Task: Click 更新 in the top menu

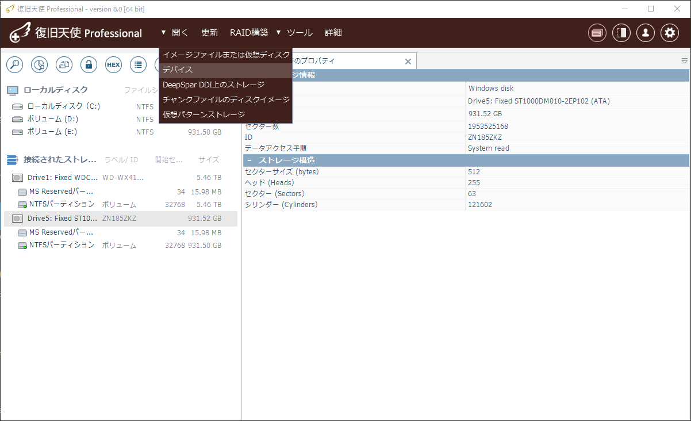Action: [x=210, y=33]
